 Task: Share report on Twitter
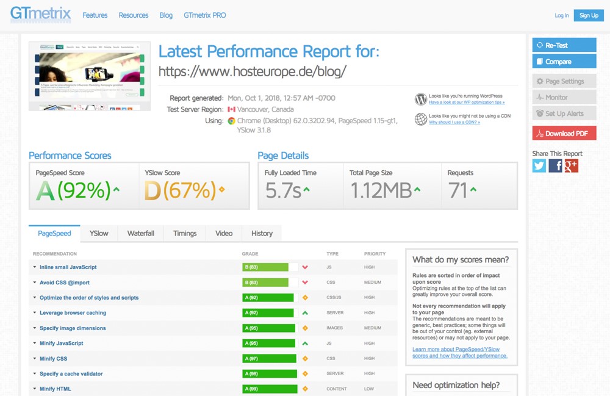[539, 166]
